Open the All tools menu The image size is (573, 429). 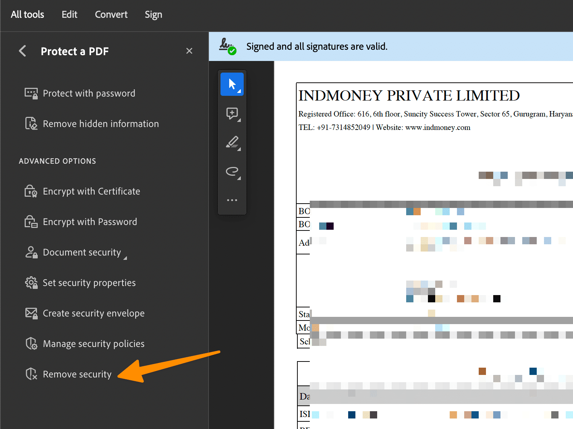[x=27, y=15]
